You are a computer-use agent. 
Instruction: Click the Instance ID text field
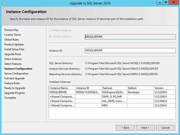pyautogui.click(x=130, y=51)
